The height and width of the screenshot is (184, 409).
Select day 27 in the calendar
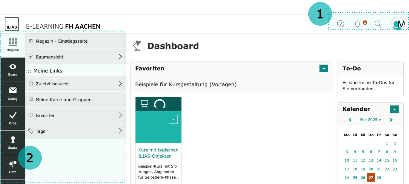[371, 178]
